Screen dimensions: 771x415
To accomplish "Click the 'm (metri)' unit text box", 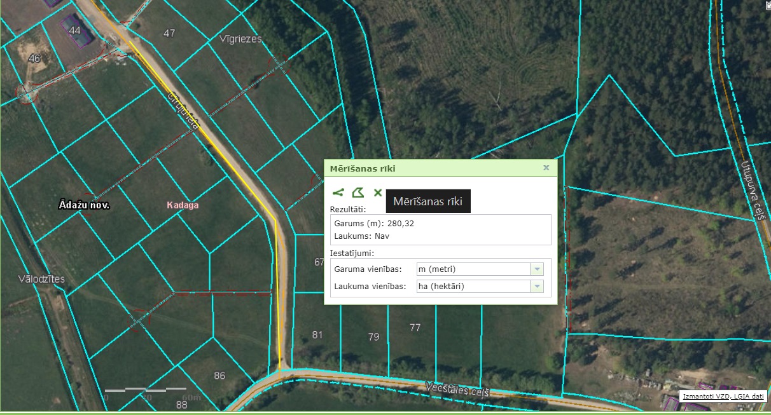I will [x=473, y=269].
